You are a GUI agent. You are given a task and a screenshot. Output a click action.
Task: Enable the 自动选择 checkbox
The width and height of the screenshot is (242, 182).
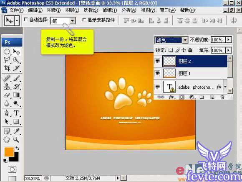[26, 20]
